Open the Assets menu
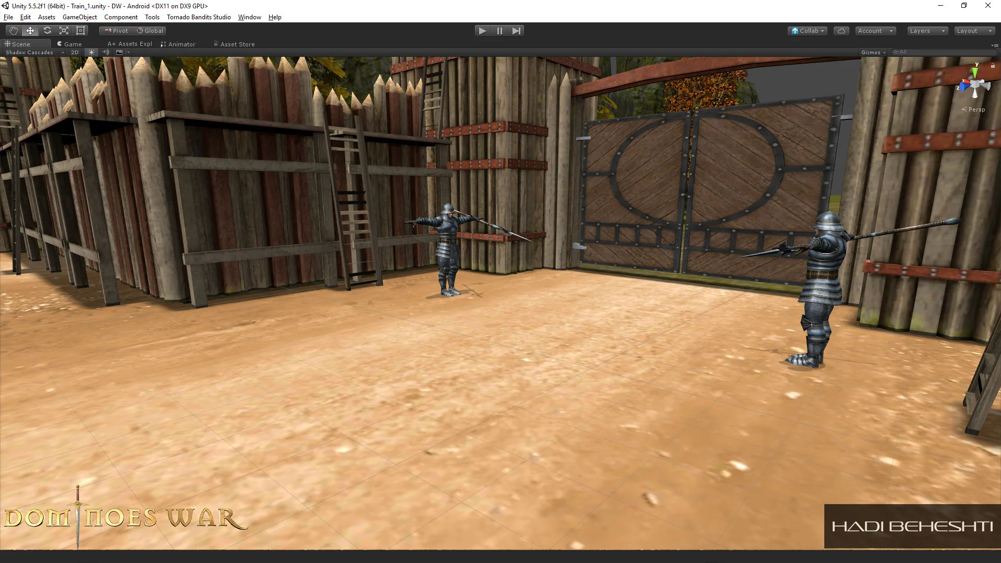This screenshot has height=563, width=1001. pos(46,17)
